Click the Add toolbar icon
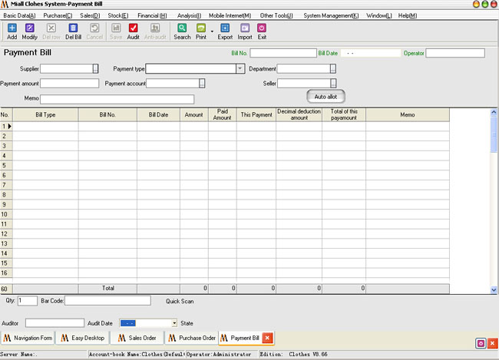Screen dimensions: 499x360 (x=12, y=28)
